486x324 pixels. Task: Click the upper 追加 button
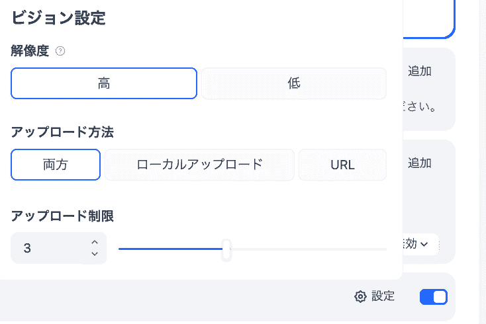(420, 71)
